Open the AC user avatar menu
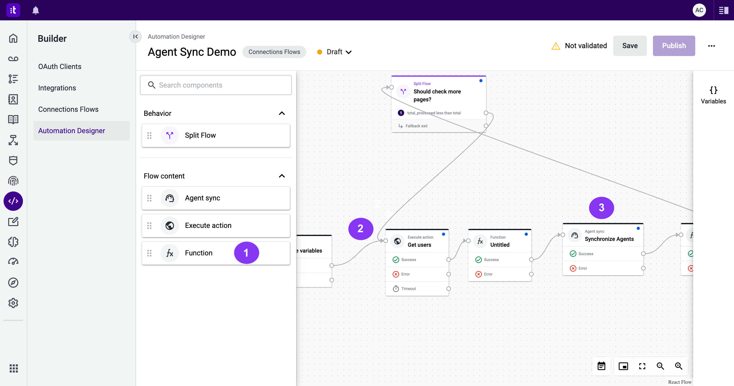Screen dimensions: 734x386 [x=699, y=10]
